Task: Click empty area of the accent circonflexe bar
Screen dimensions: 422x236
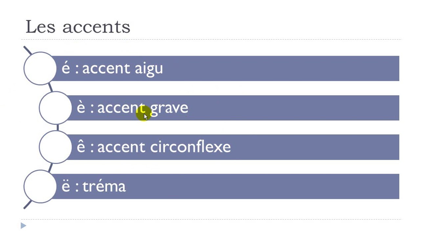Action: [x=312, y=147]
